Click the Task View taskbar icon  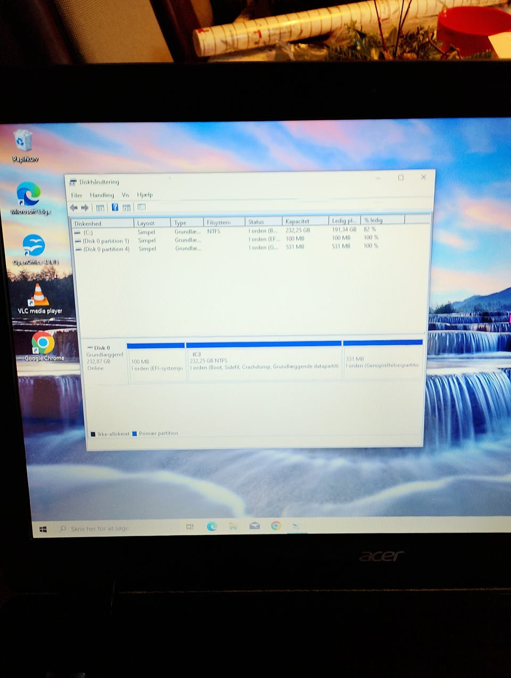pyautogui.click(x=190, y=526)
